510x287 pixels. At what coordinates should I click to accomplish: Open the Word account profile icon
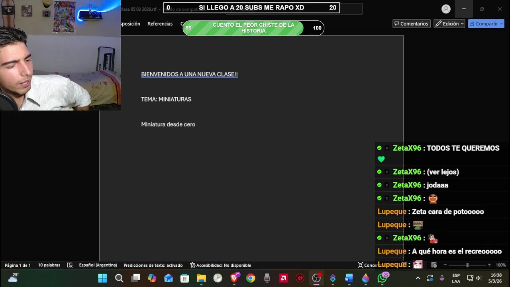446,9
